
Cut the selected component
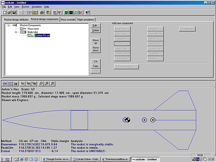click(x=96, y=61)
